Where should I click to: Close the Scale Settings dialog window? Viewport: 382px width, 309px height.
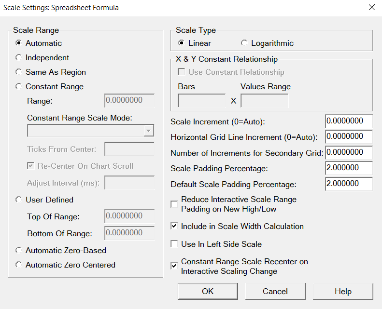point(371,7)
